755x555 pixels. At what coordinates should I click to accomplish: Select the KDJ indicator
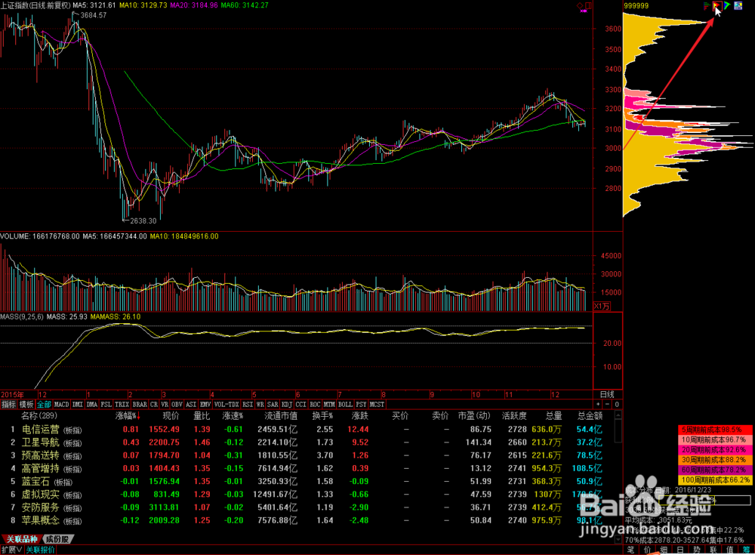[x=287, y=404]
